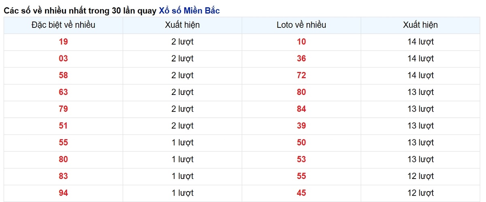This screenshot has height=202, width=486.
Task: Select special number 63
Action: coord(63,92)
